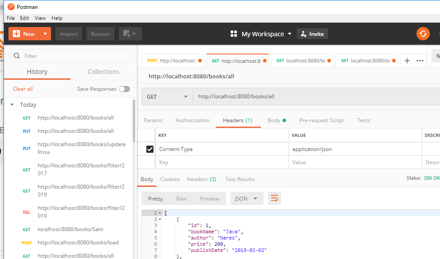Click the Content-Type key cell

click(222, 149)
